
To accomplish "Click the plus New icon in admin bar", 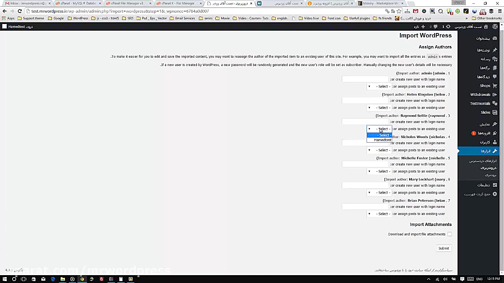I will click(x=423, y=27).
